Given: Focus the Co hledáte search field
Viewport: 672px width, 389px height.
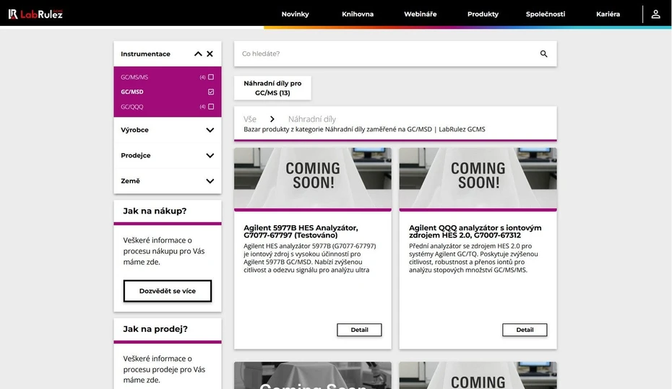Looking at the screenshot, I should pyautogui.click(x=387, y=54).
